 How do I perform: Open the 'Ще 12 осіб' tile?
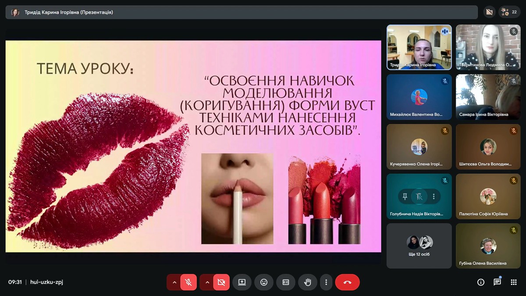pos(419,246)
